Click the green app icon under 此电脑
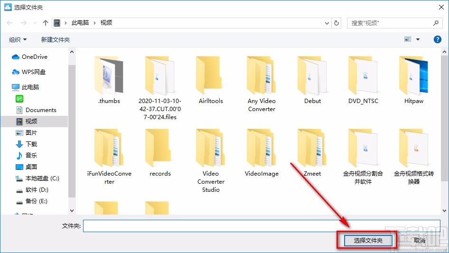Image resolution: width=449 pixels, height=253 pixels. (x=19, y=99)
